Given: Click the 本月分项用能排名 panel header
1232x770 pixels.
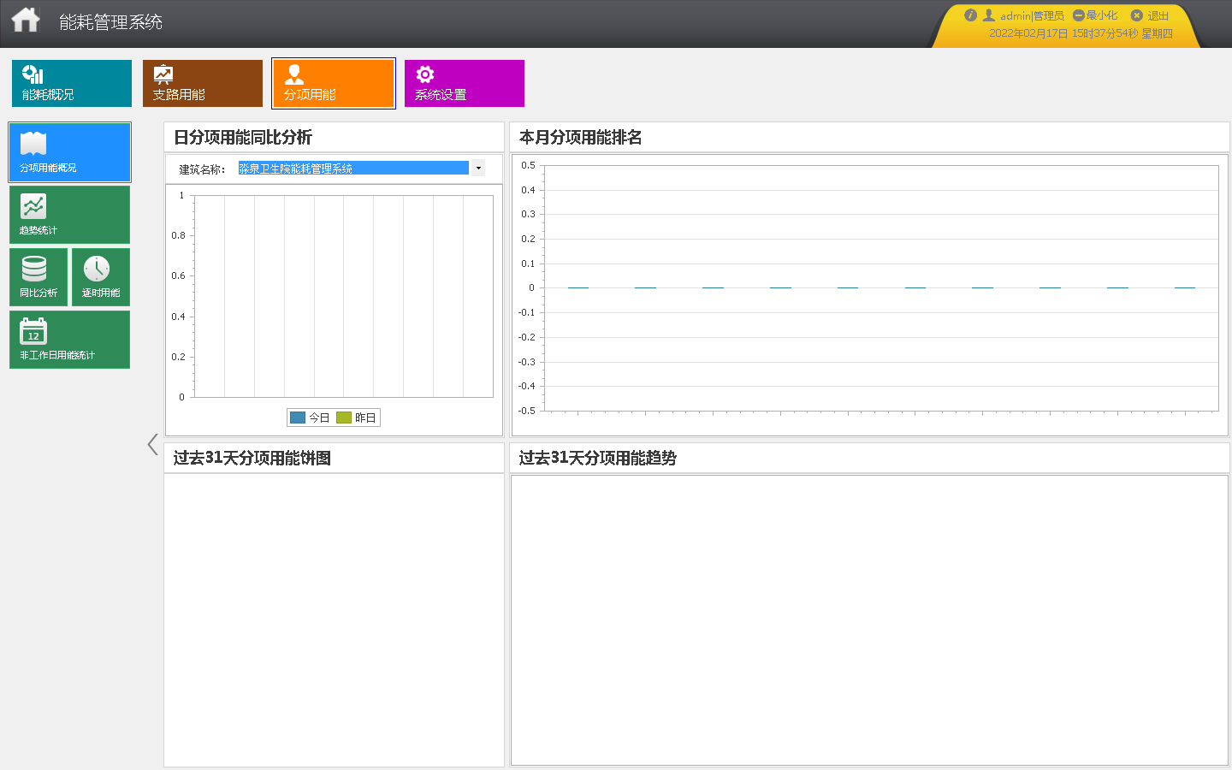Looking at the screenshot, I should coord(869,137).
